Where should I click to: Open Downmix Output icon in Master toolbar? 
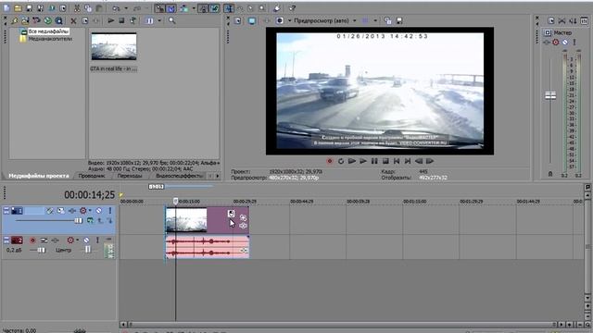click(x=562, y=20)
